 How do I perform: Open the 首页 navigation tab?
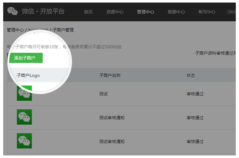point(88,12)
